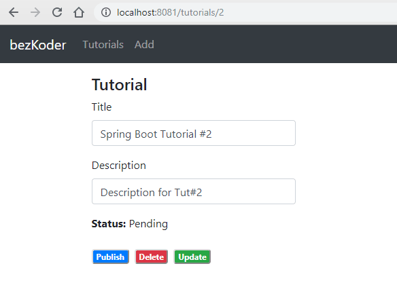The height and width of the screenshot is (285, 397).
Task: Publish the tutorial with the blue button
Action: point(110,256)
